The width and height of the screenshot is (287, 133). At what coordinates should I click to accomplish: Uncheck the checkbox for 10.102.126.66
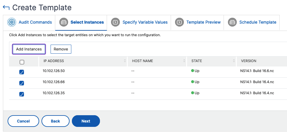pos(22,83)
